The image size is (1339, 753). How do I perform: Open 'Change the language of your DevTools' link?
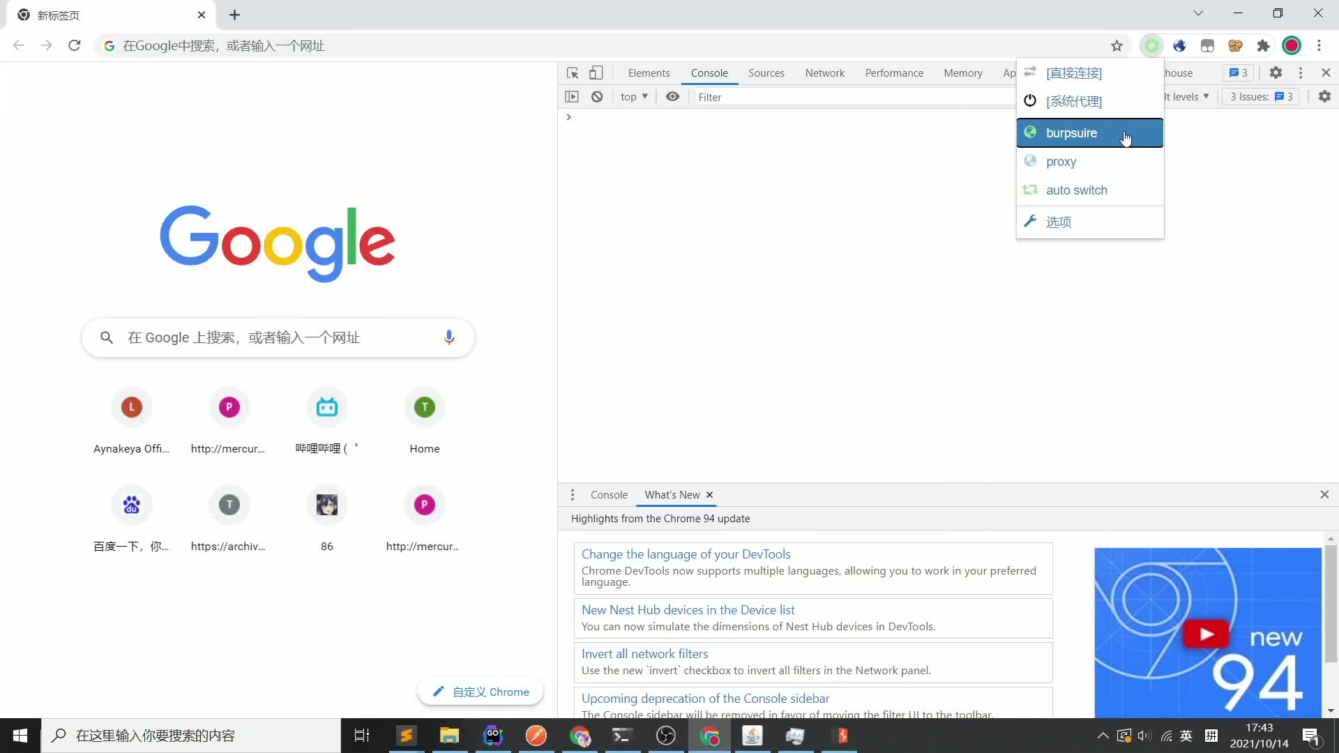[686, 554]
